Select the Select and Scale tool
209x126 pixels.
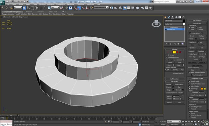[49, 8]
